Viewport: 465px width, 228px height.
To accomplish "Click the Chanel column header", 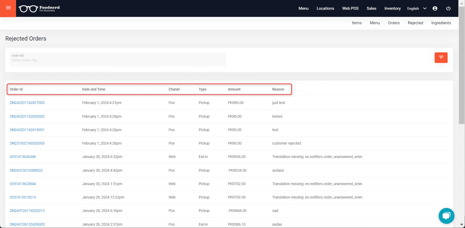I will tap(174, 89).
